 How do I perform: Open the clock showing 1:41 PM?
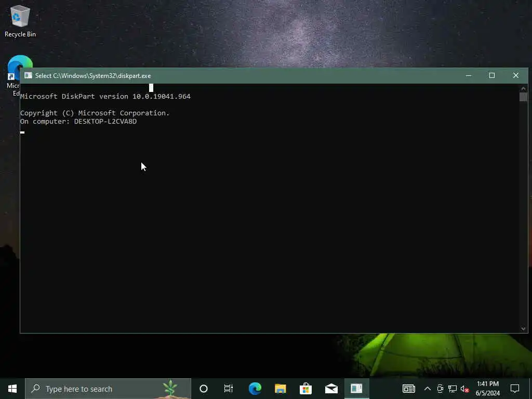tap(487, 389)
